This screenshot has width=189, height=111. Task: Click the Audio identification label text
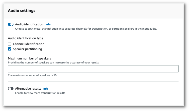coord(29,24)
